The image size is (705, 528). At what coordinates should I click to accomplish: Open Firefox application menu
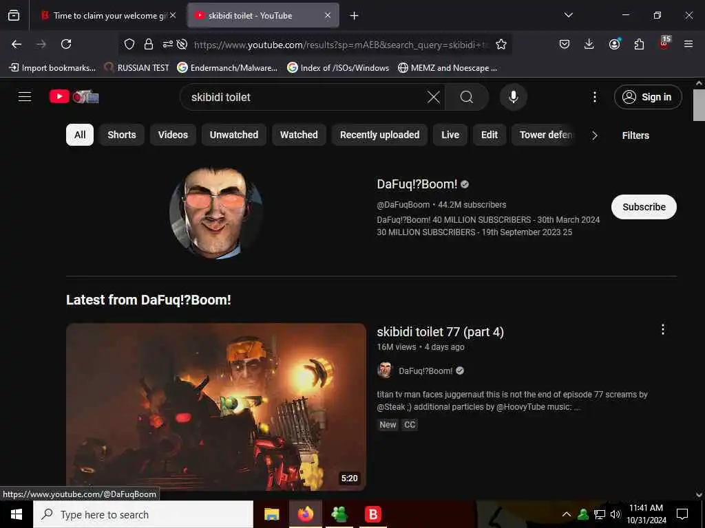(688, 44)
